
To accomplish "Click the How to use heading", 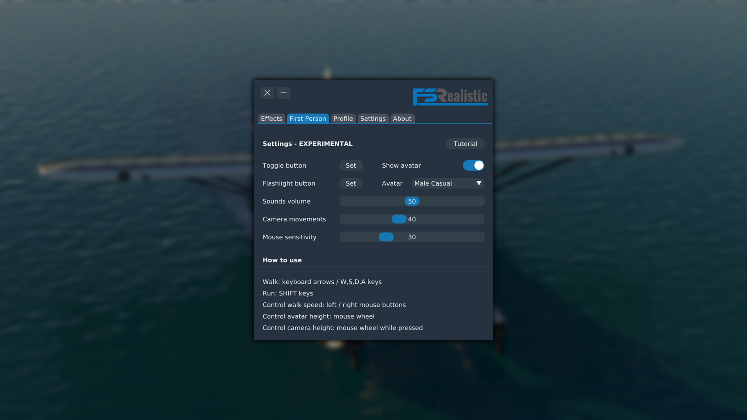I will [282, 260].
